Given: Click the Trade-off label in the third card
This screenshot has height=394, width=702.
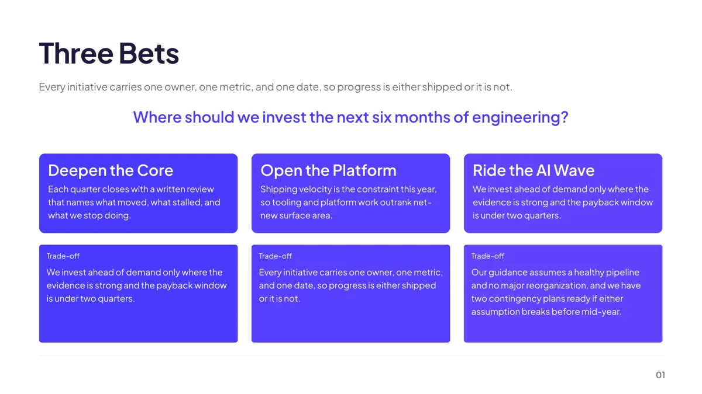Looking at the screenshot, I should pyautogui.click(x=488, y=256).
